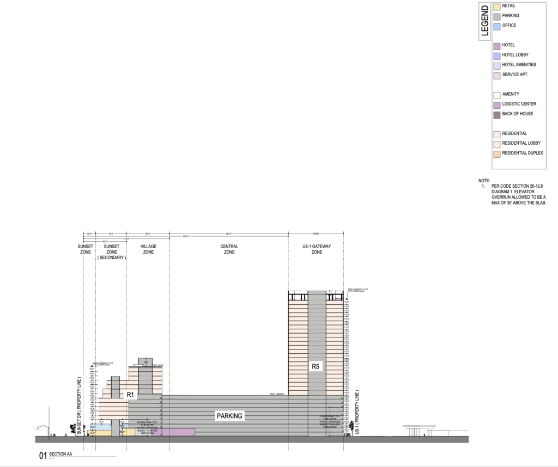Select the BACK OF HOUSE legend swatch

coord(496,114)
